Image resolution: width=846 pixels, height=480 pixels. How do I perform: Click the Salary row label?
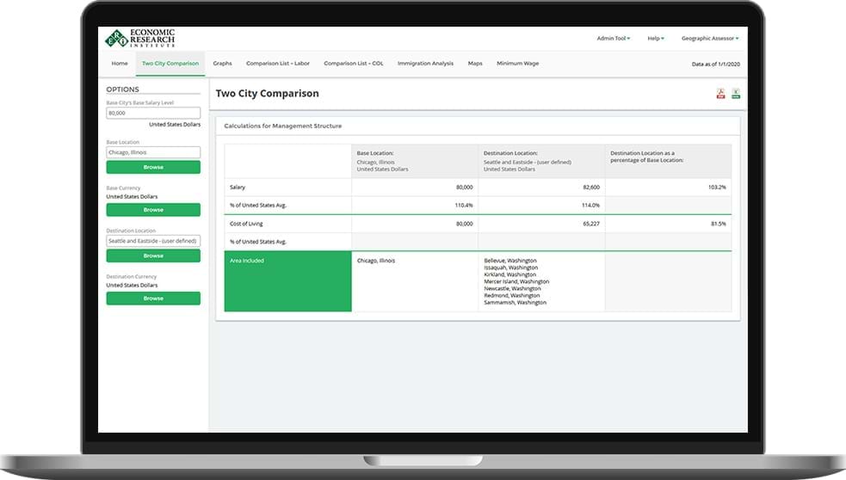tap(238, 188)
